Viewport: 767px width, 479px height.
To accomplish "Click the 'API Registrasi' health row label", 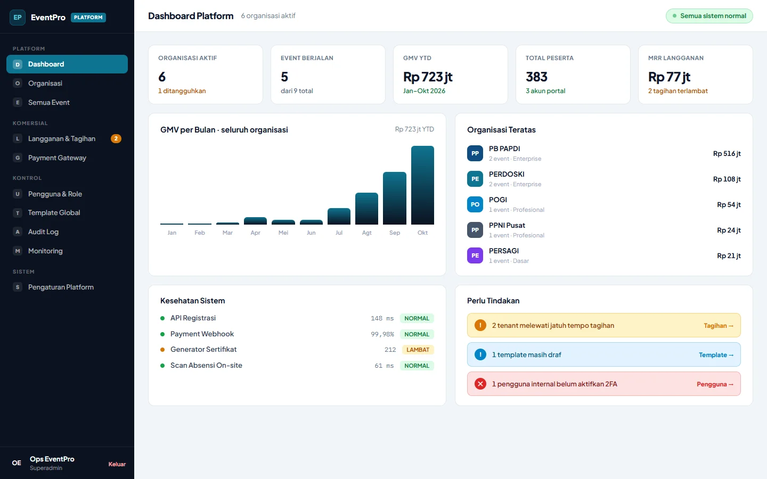I will coord(193,318).
